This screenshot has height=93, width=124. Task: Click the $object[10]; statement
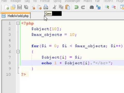46,29
